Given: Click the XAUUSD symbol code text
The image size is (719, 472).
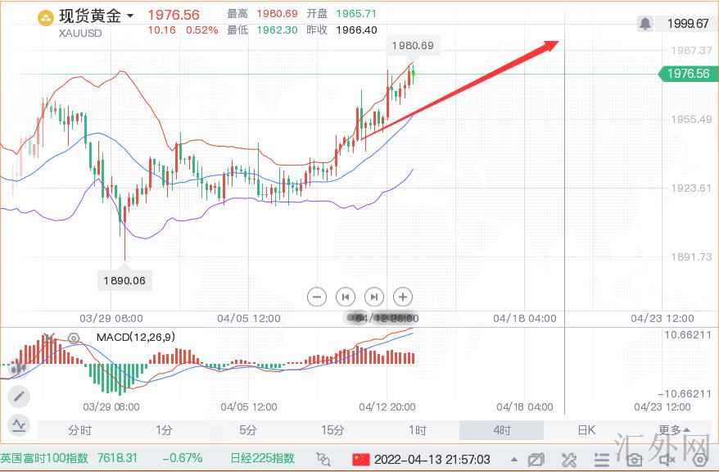Looking at the screenshot, I should tap(80, 33).
